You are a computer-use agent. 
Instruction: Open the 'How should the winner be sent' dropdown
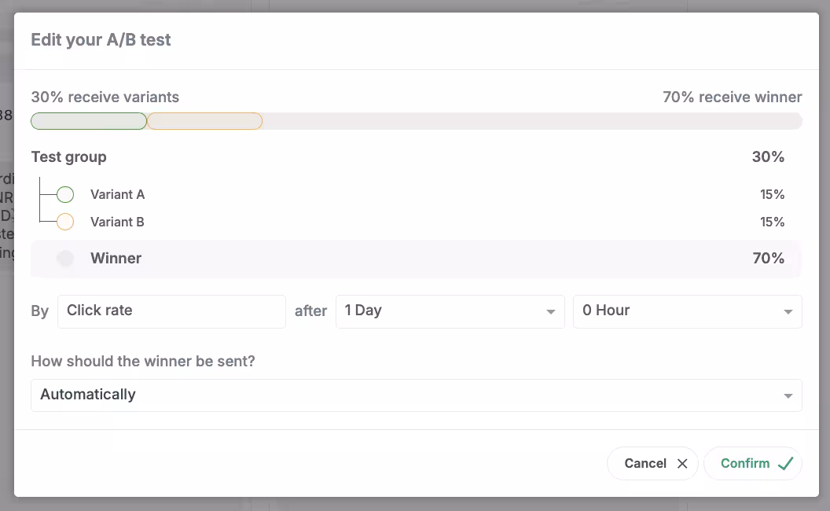click(416, 395)
